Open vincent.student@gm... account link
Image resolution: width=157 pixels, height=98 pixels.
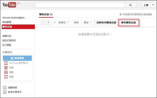coord(14,18)
